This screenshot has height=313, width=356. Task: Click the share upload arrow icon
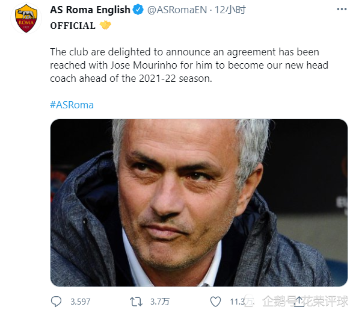point(299,302)
